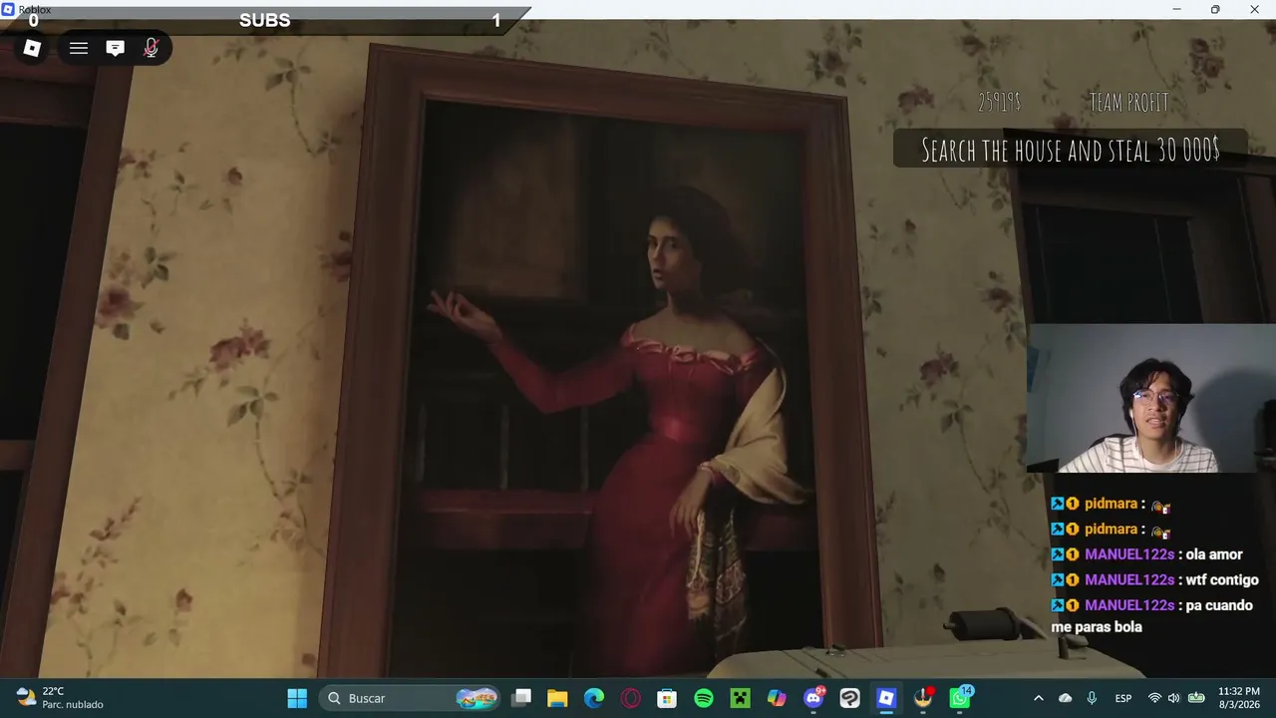The image size is (1276, 718).
Task: Click the TEAM PROFIT label
Action: point(1128,102)
